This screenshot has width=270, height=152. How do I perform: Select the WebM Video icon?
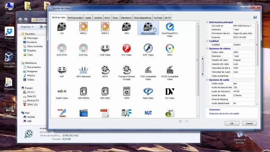tap(62, 91)
